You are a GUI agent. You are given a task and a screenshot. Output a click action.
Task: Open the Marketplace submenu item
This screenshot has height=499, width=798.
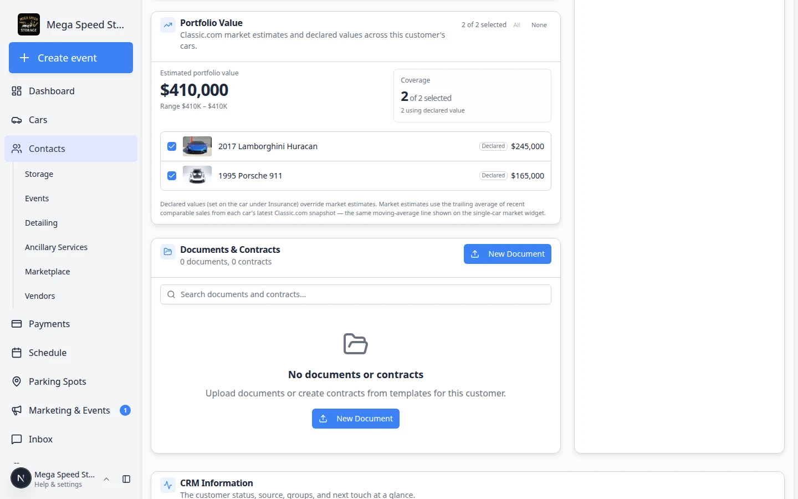[x=47, y=272]
